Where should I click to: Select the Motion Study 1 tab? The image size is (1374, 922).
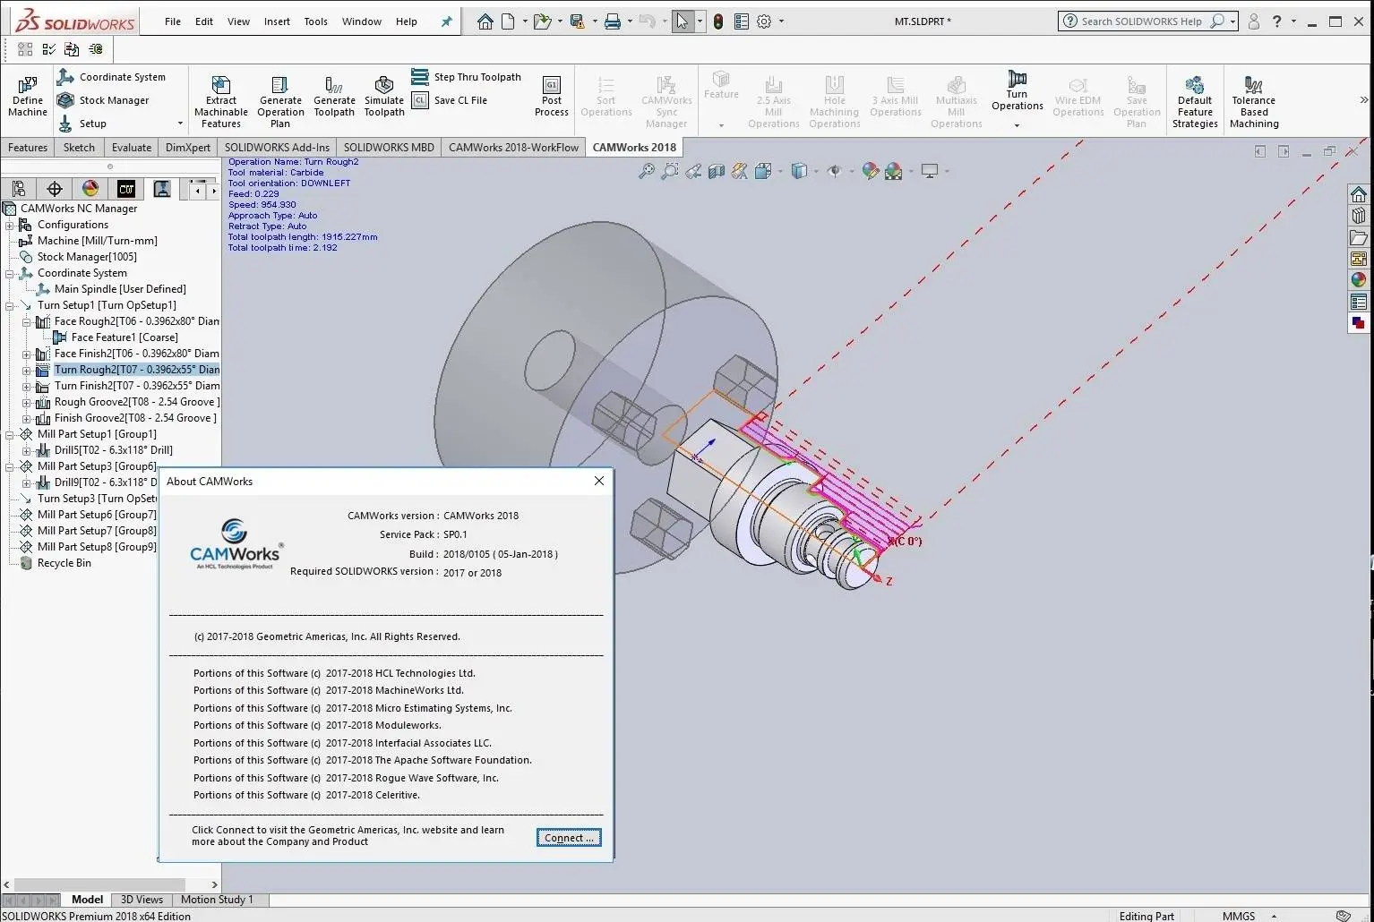pyautogui.click(x=217, y=900)
